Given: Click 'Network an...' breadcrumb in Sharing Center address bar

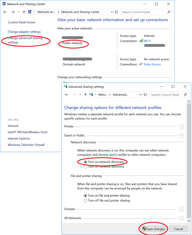Looking at the screenshot, I should click(46, 12).
